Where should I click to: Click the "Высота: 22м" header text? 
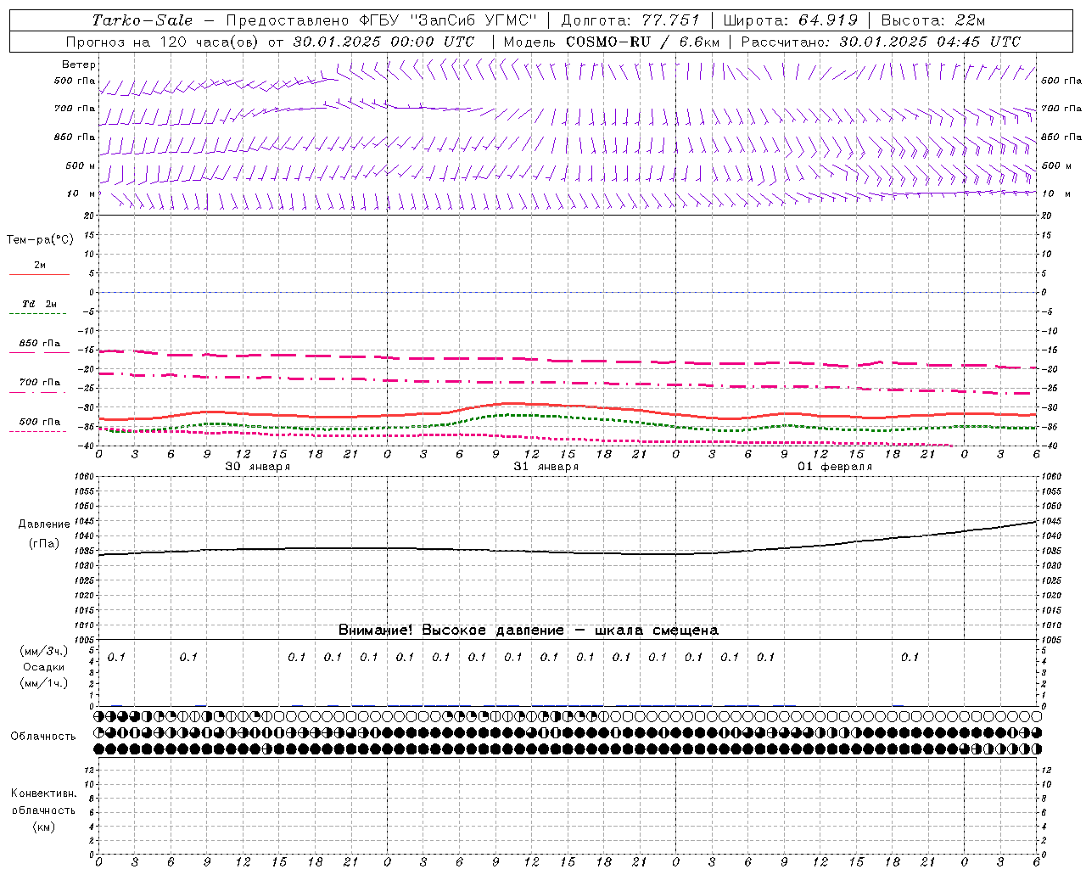click(x=933, y=20)
